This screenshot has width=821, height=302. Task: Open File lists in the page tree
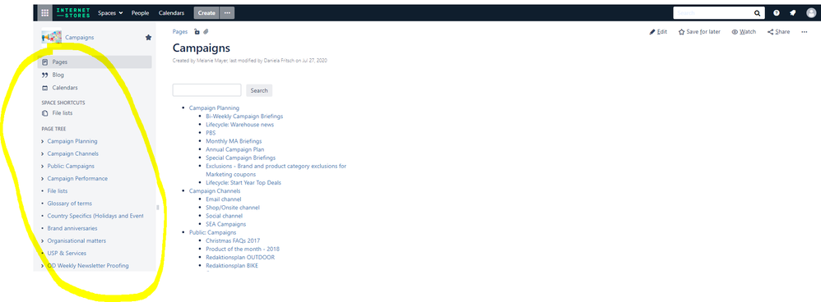coord(57,191)
